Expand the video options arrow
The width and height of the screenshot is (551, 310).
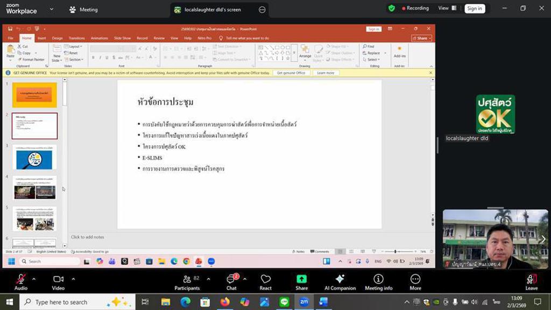(73, 279)
